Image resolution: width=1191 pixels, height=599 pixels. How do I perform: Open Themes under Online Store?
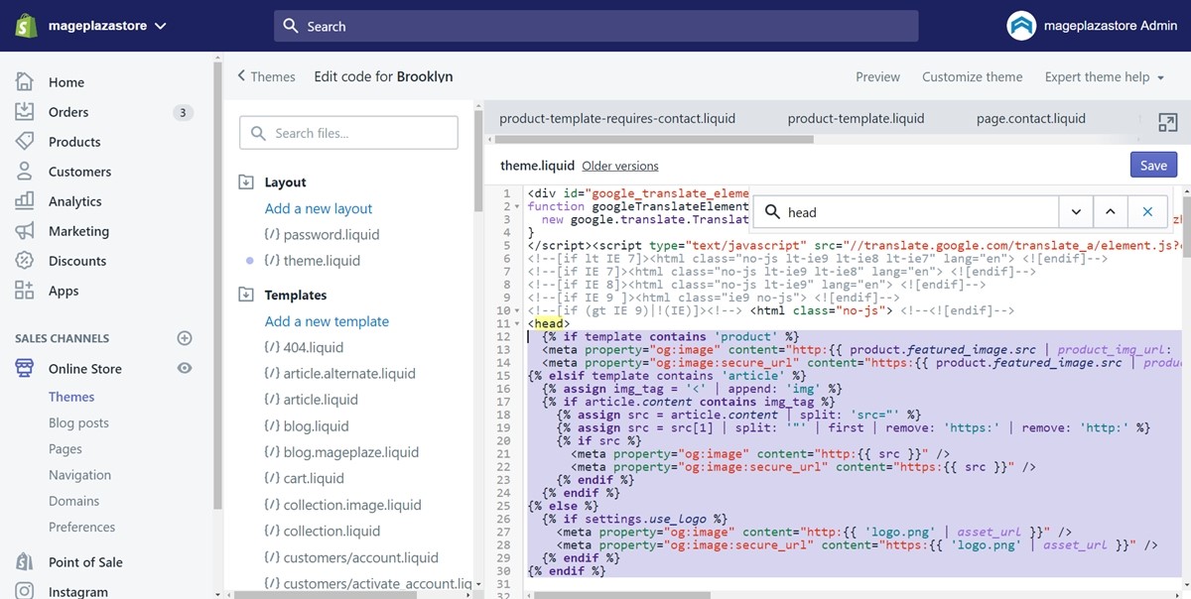(71, 397)
